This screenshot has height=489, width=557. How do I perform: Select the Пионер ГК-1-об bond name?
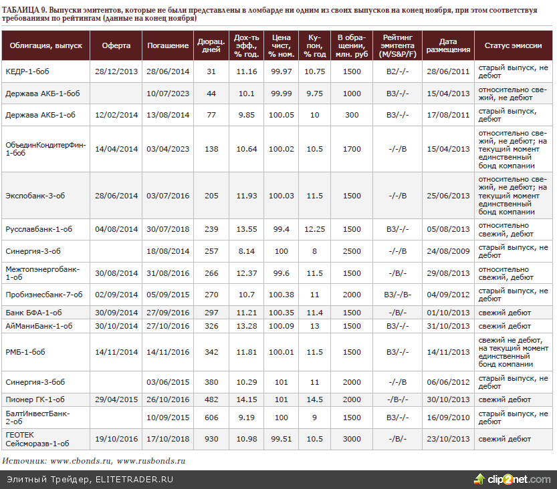tap(35, 399)
